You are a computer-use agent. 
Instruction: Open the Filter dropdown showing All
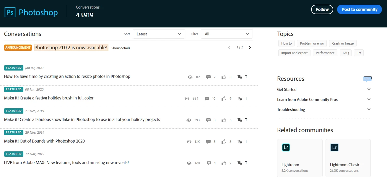(x=227, y=34)
